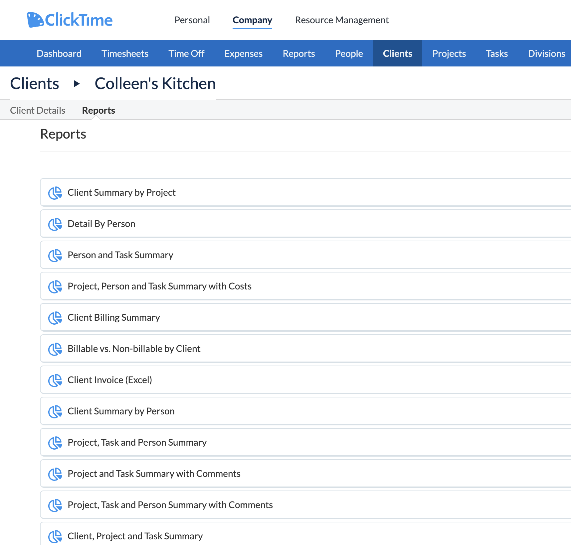Open Reports in the blue navigation bar
The width and height of the screenshot is (571, 545).
click(x=299, y=54)
